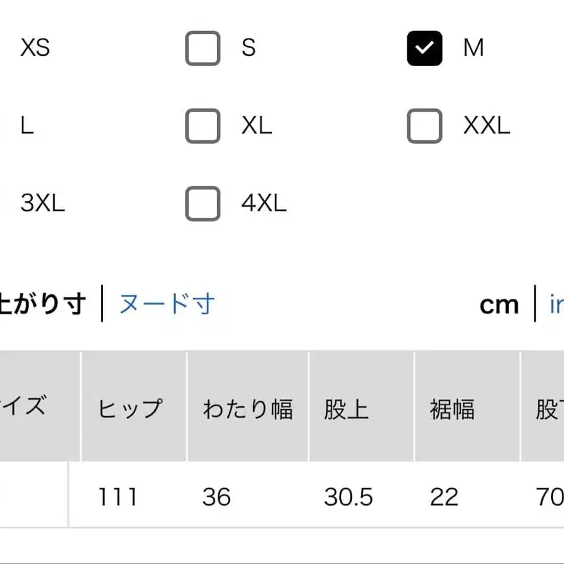Click the 股上 value 30.5 in the table

click(350, 497)
